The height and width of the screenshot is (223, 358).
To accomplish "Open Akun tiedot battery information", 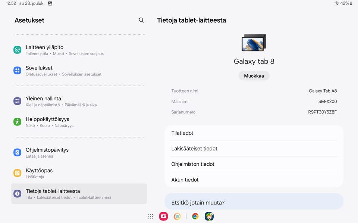I will (254, 180).
